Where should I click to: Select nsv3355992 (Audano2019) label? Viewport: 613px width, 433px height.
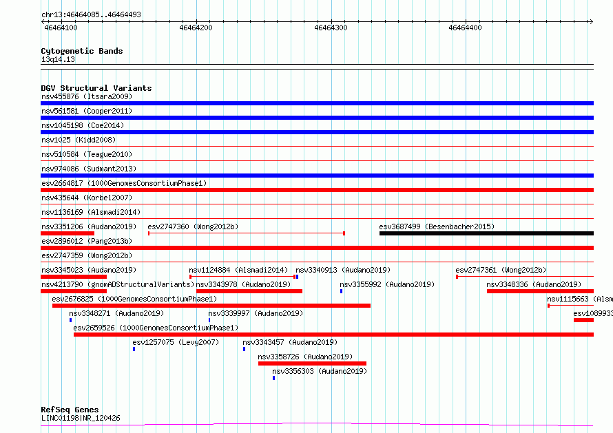(x=387, y=284)
